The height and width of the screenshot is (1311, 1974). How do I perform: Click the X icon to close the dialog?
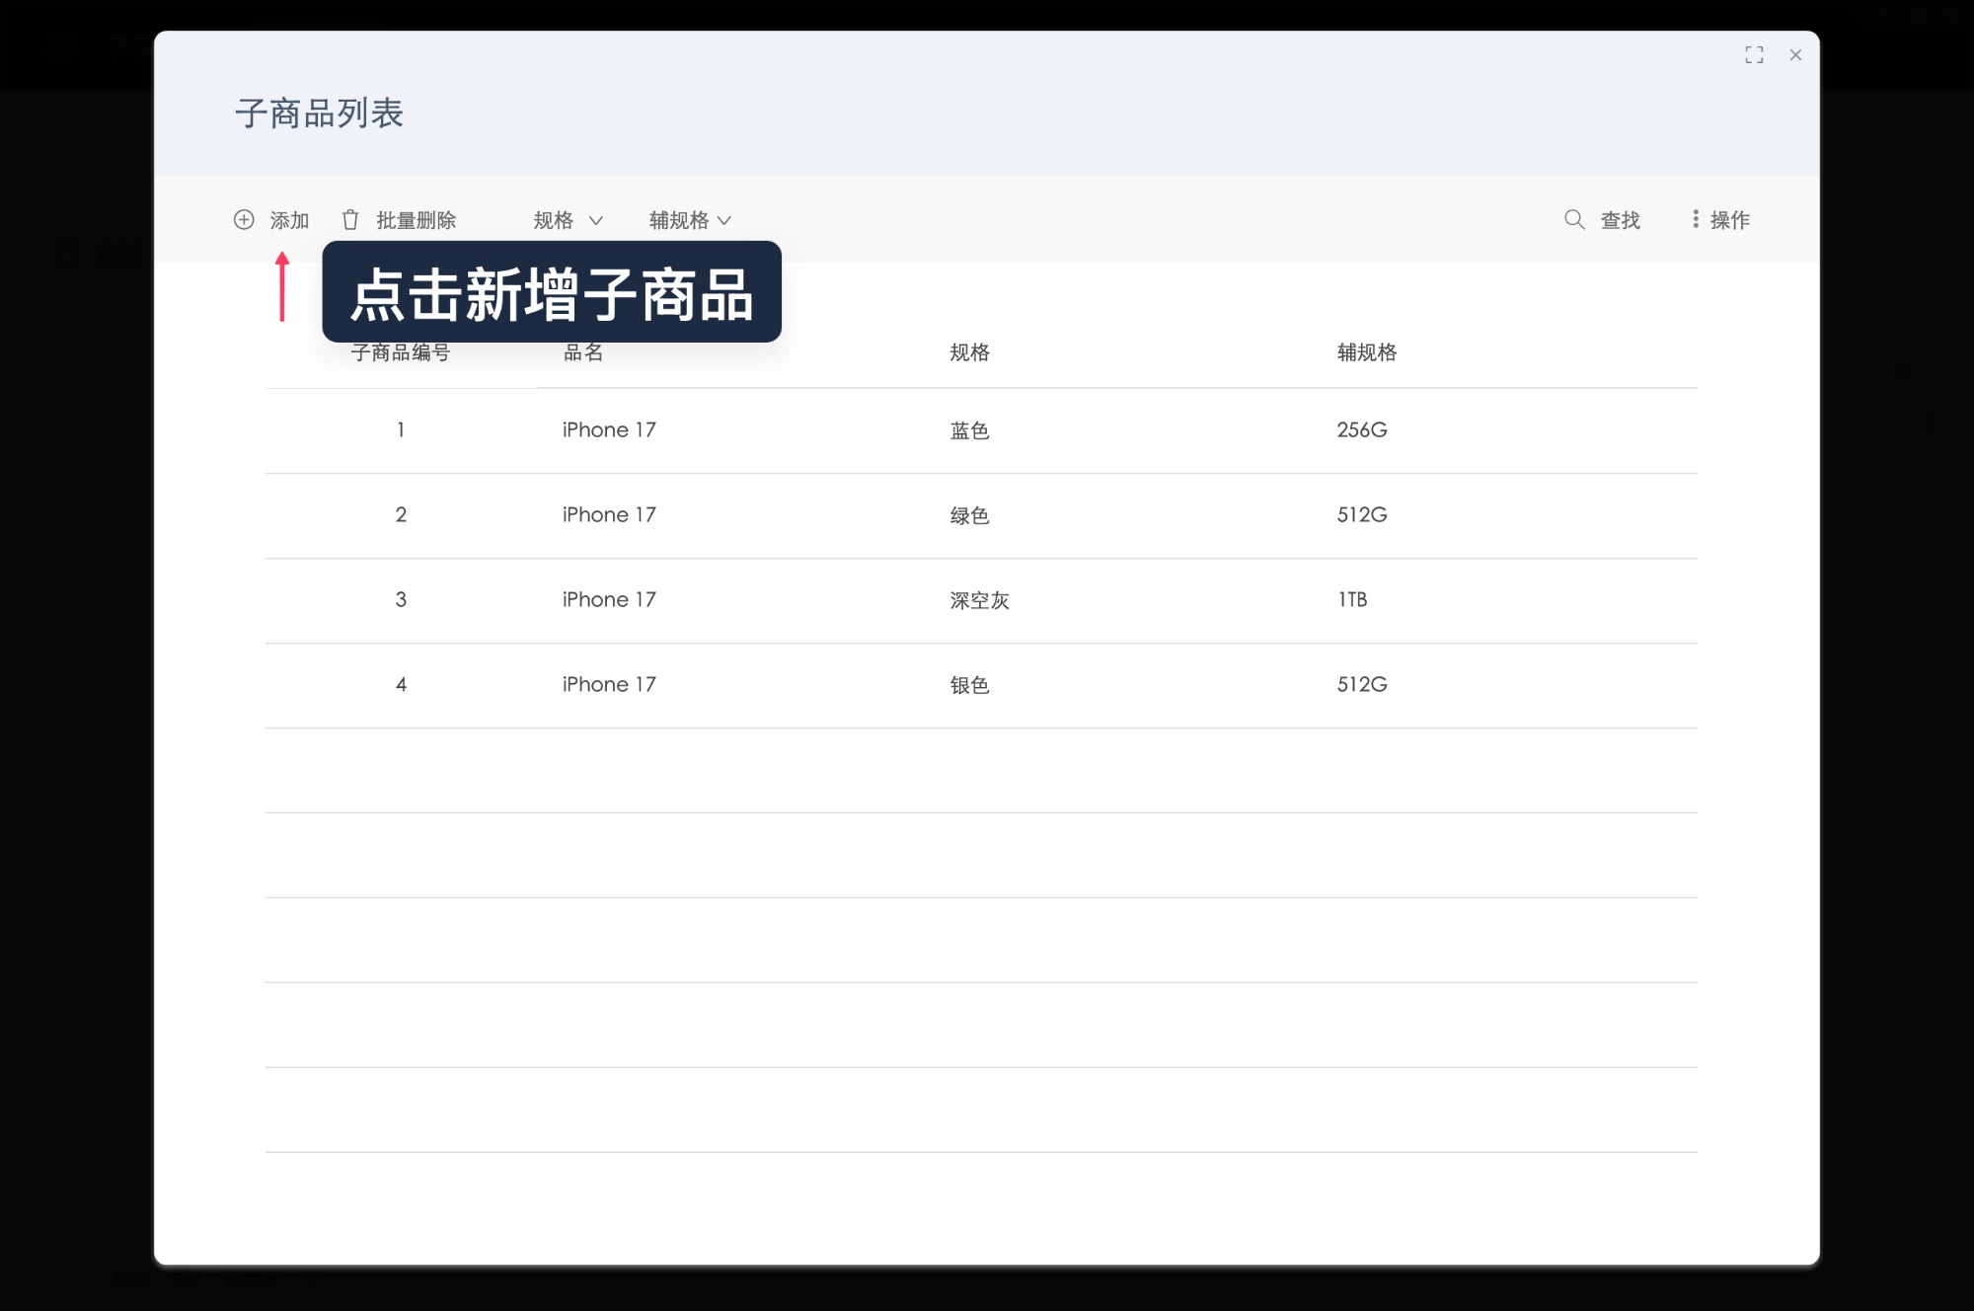(x=1795, y=55)
